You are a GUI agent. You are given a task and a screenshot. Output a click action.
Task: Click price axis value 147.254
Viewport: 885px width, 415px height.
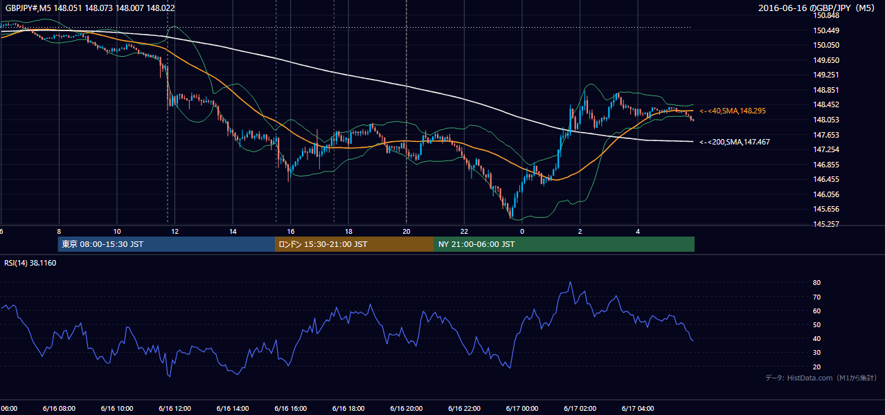pos(825,149)
